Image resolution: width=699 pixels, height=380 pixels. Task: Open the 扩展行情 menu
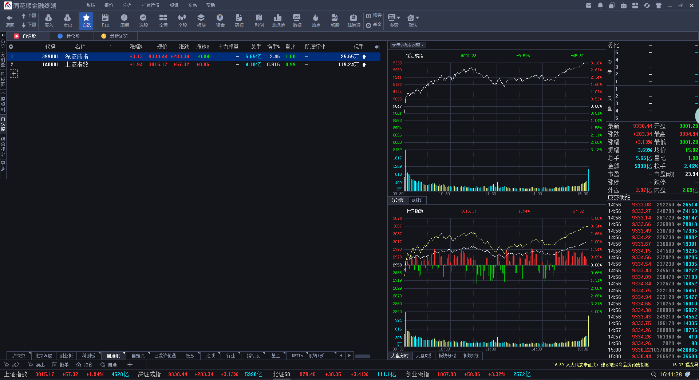(151, 5)
